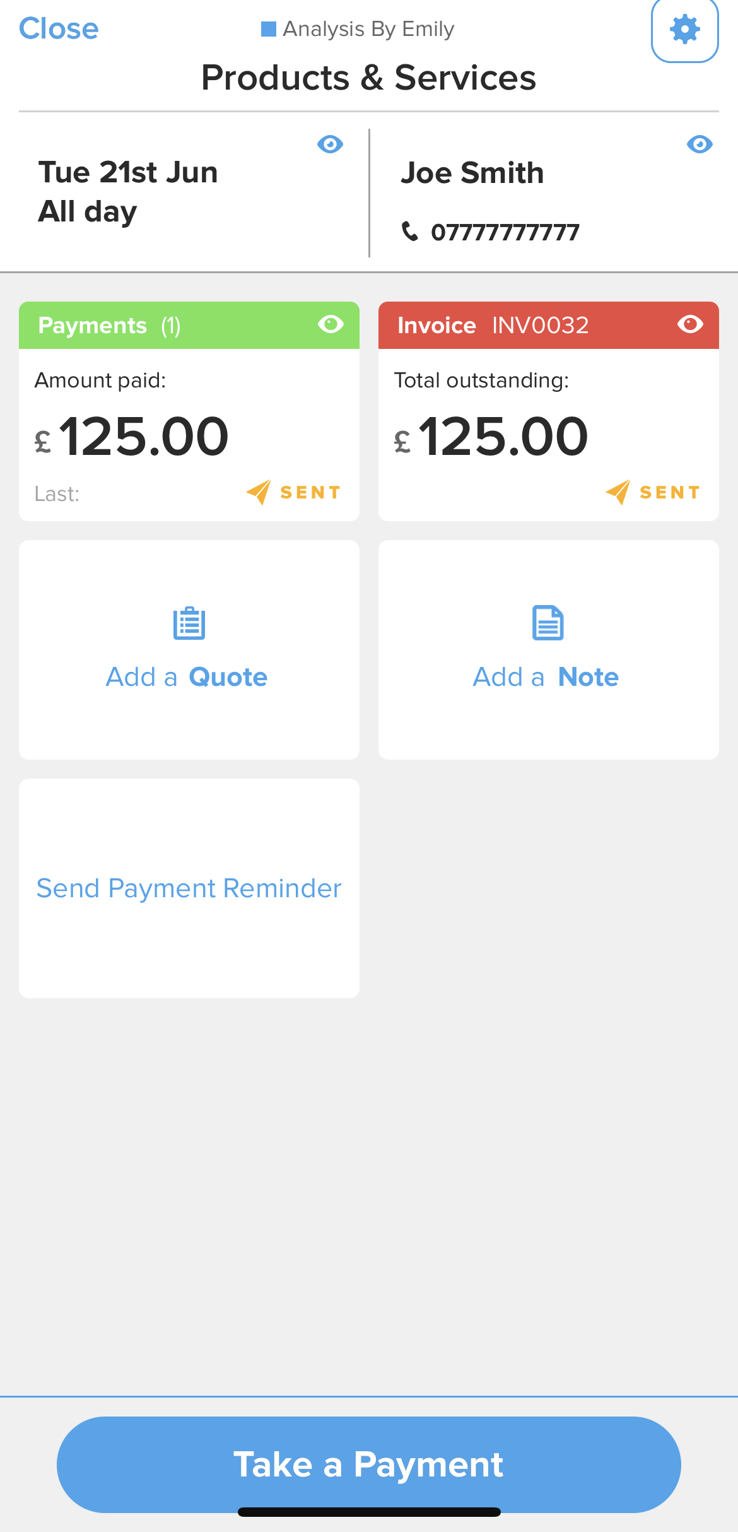Click the paper plane icon in Invoice card
Image resolution: width=738 pixels, height=1532 pixels.
pos(618,492)
